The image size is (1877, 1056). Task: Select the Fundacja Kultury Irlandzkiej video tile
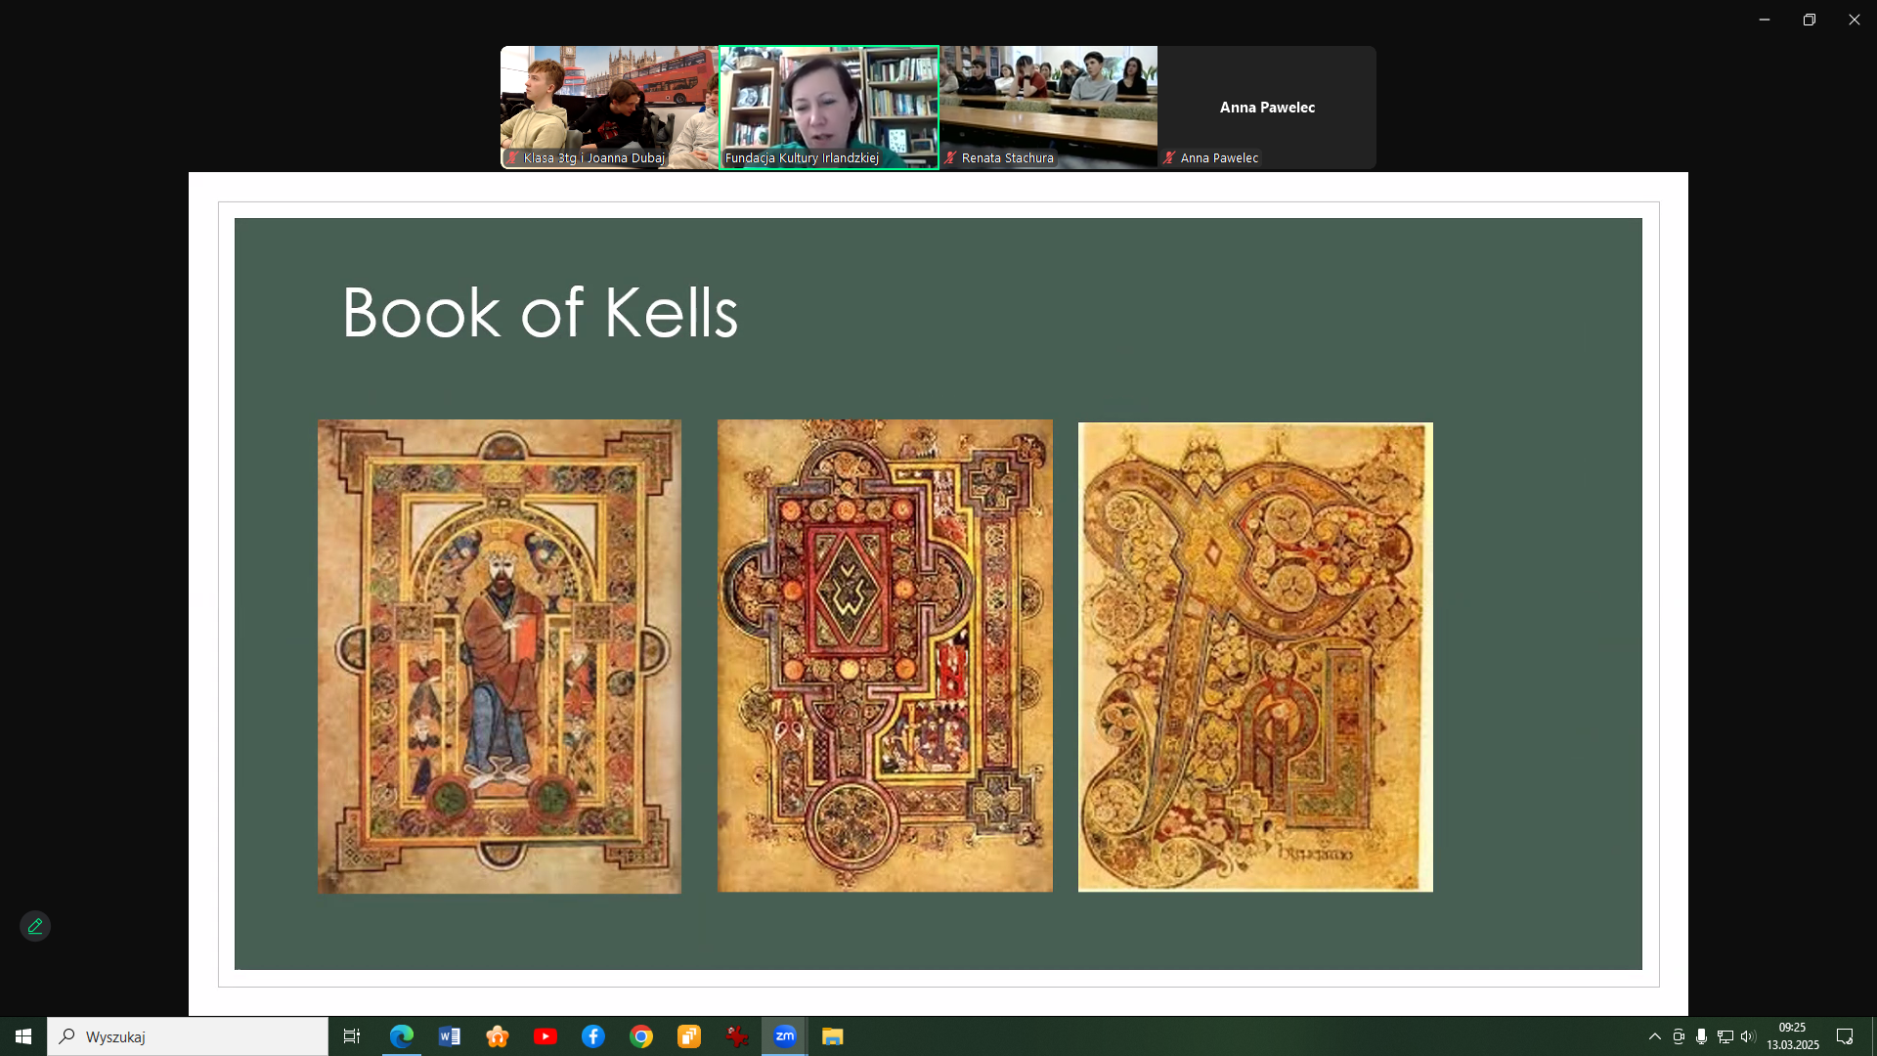(x=829, y=107)
